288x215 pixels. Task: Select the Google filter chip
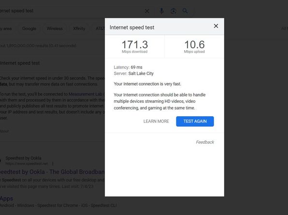[x=29, y=28]
